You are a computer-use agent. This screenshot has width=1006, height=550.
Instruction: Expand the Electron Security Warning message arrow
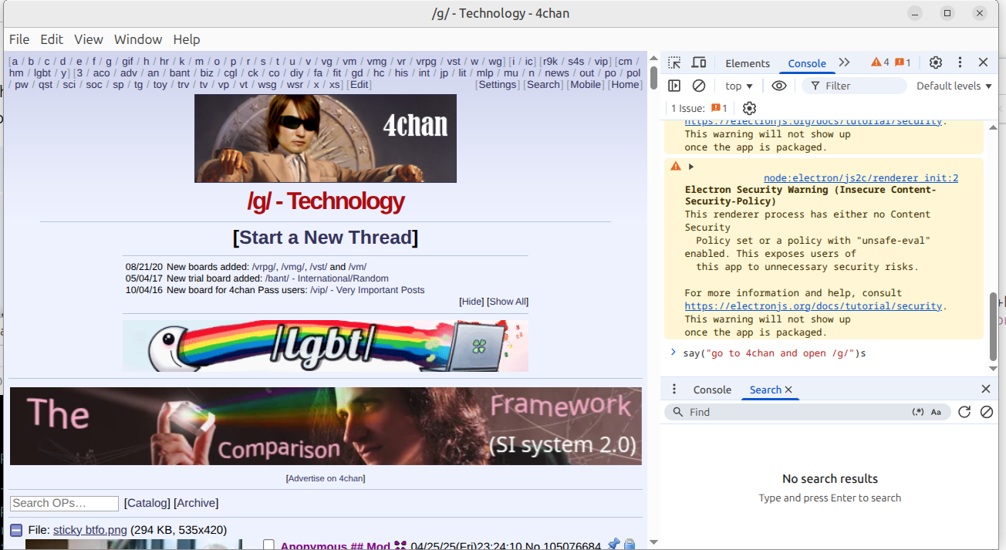[691, 166]
